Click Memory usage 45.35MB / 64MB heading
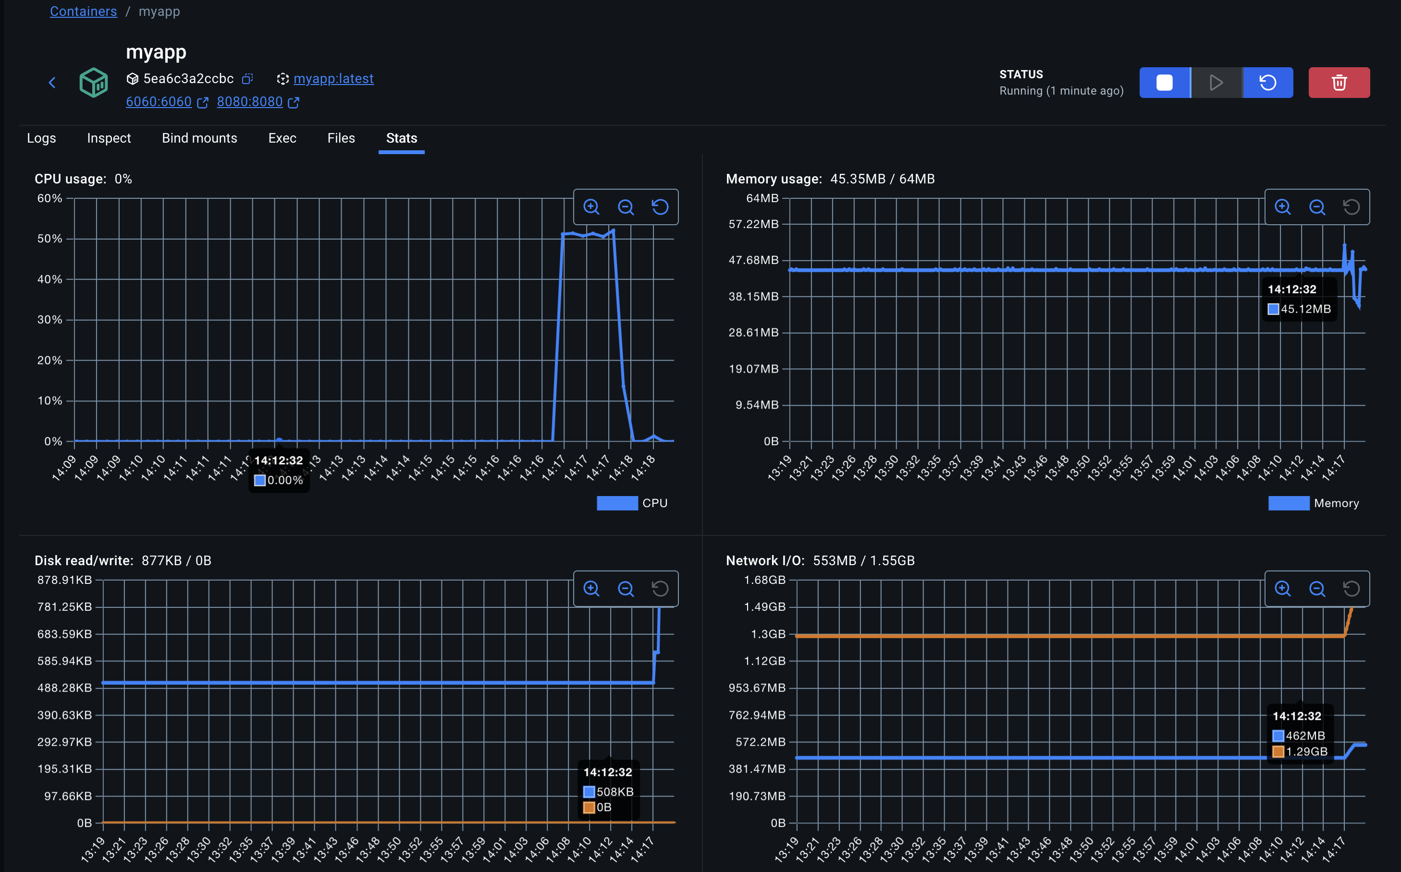Viewport: 1401px width, 872px height. point(830,179)
